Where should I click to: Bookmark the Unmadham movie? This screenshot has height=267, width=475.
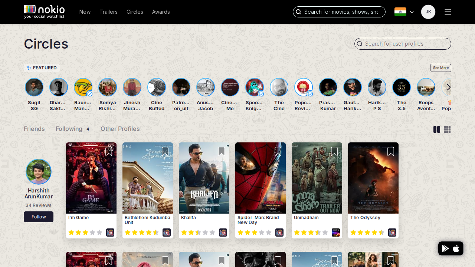point(334,151)
